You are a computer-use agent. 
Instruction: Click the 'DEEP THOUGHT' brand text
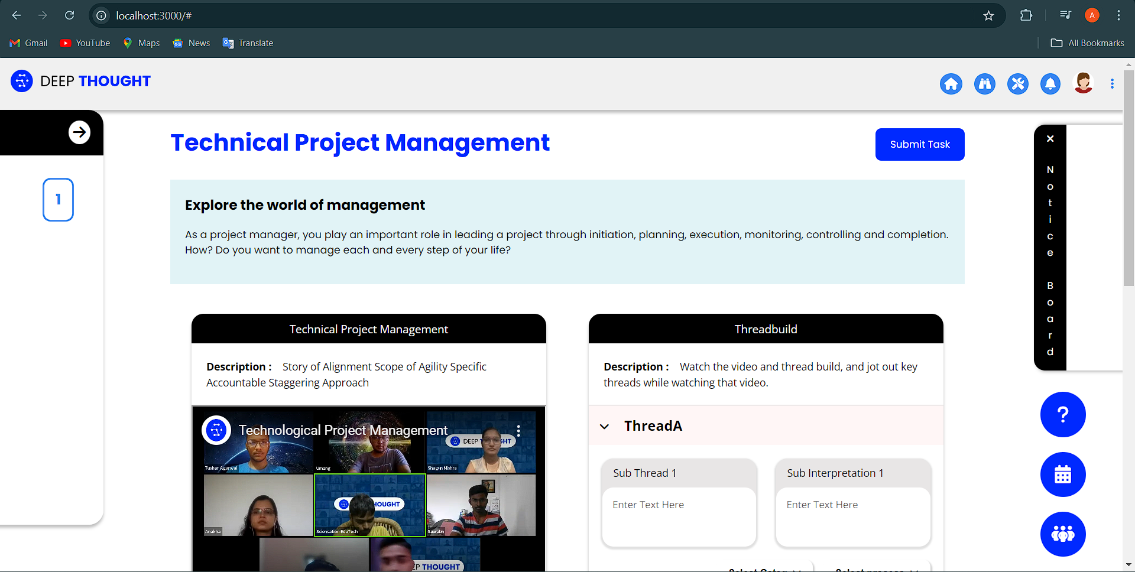click(95, 81)
